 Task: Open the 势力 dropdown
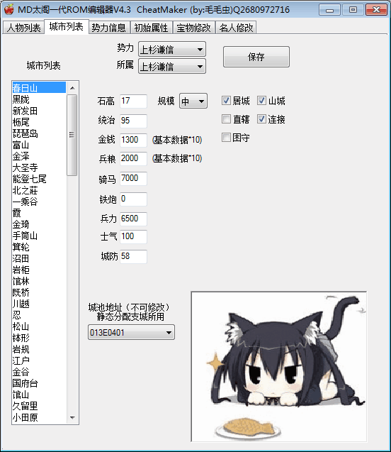click(172, 49)
